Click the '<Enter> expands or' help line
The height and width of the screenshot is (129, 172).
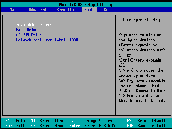(138, 45)
